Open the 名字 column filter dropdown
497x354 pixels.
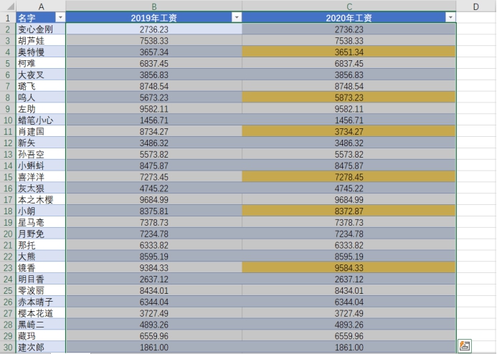(60, 17)
